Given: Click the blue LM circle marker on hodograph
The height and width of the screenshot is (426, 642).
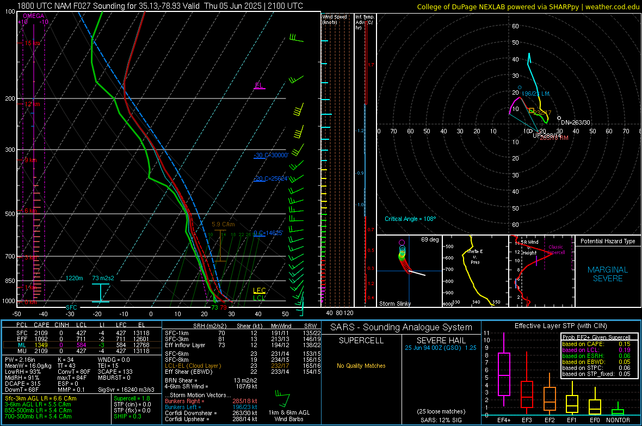Looking at the screenshot, I should coord(520,88).
